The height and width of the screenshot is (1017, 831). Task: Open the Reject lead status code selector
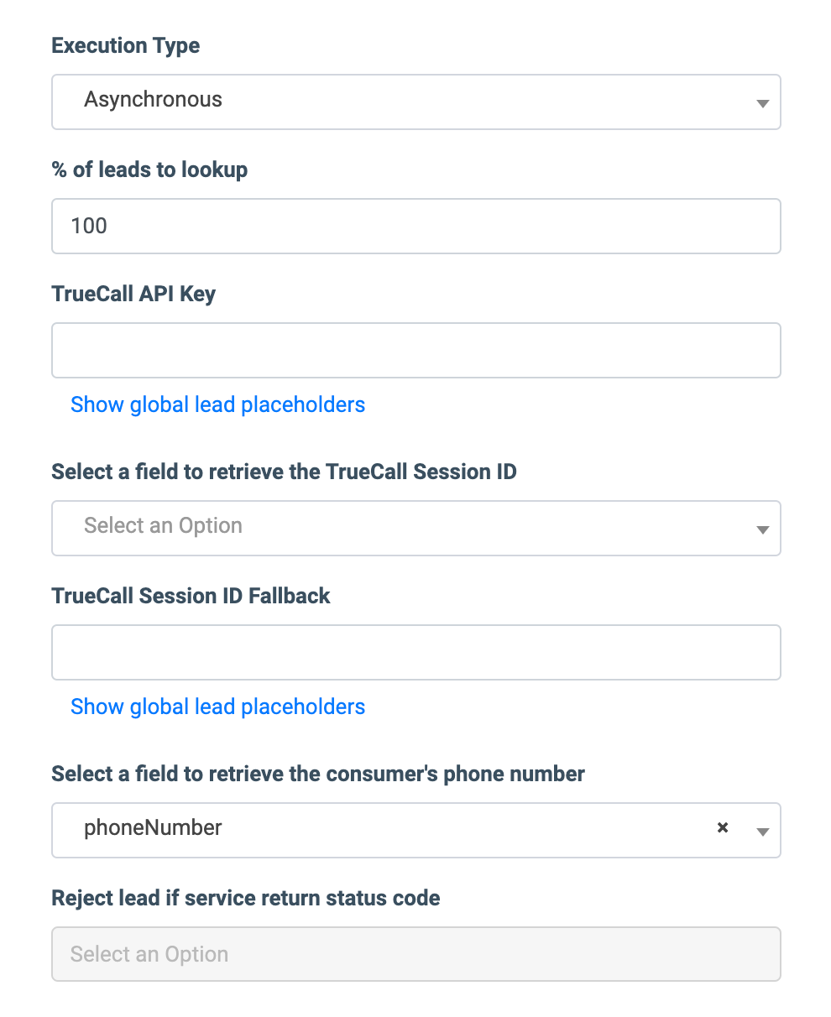tap(415, 954)
